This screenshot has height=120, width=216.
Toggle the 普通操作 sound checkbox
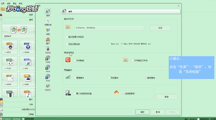[75, 78]
